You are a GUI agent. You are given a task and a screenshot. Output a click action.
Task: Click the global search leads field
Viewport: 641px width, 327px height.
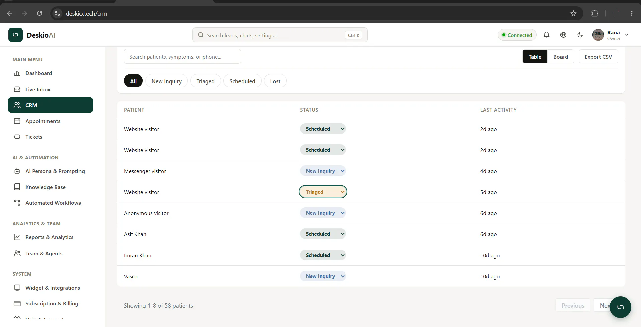point(280,35)
